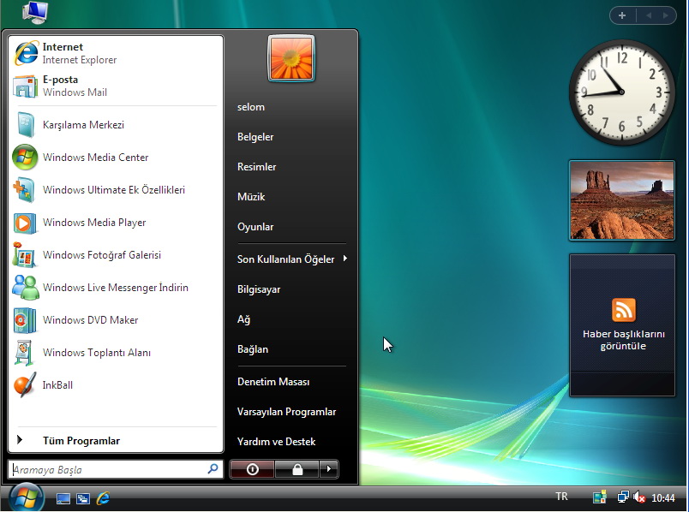Open Yardım ve Destek

pyautogui.click(x=277, y=441)
